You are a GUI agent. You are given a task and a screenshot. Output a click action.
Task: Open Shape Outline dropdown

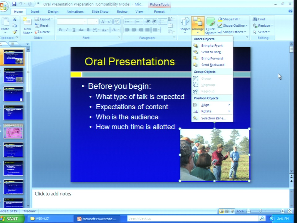click(x=232, y=25)
